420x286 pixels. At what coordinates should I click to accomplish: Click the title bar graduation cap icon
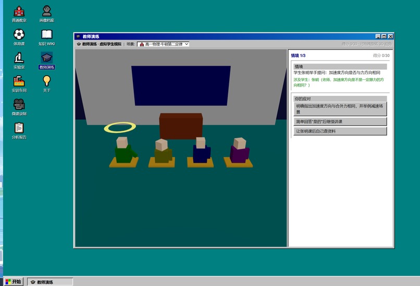click(78, 36)
